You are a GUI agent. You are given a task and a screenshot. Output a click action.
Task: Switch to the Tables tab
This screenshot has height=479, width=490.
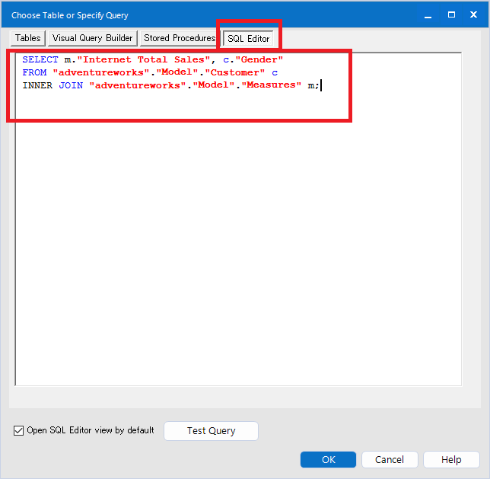point(28,38)
